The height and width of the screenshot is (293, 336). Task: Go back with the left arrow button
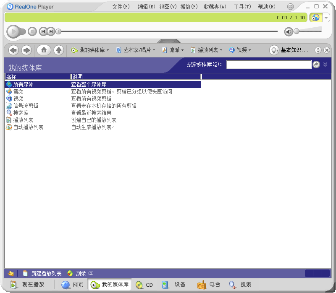13,50
